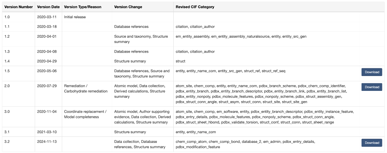Click the Version Number column header

point(19,7)
